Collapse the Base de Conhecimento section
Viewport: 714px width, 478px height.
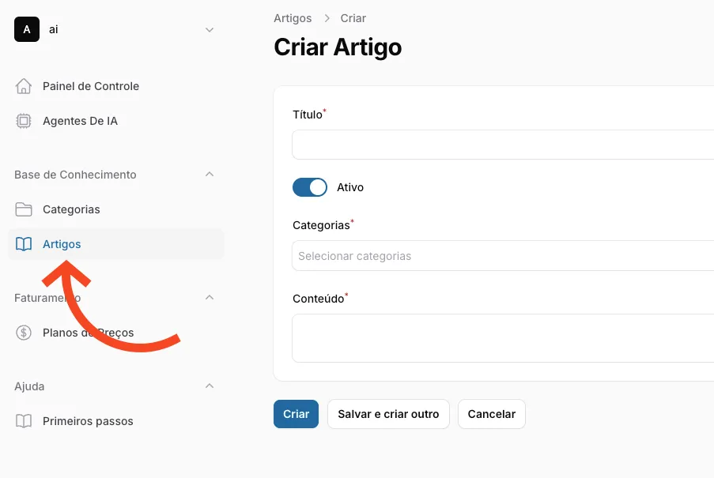[210, 175]
